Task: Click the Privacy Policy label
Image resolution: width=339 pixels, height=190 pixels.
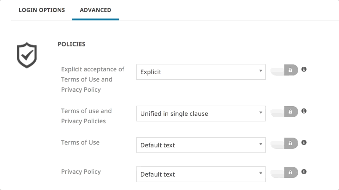Action: pyautogui.click(x=81, y=171)
